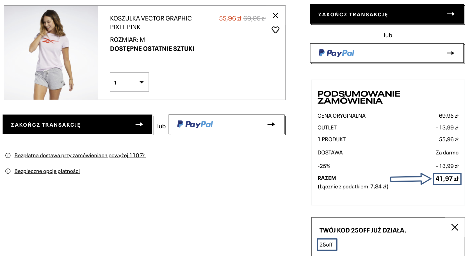Pay with the PayPal button above order summary
This screenshot has width=468, height=260.
387,53
